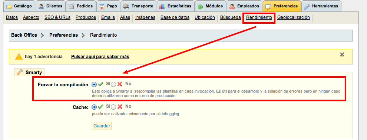
Task: Open the Clientes tab
Action: (50, 6)
